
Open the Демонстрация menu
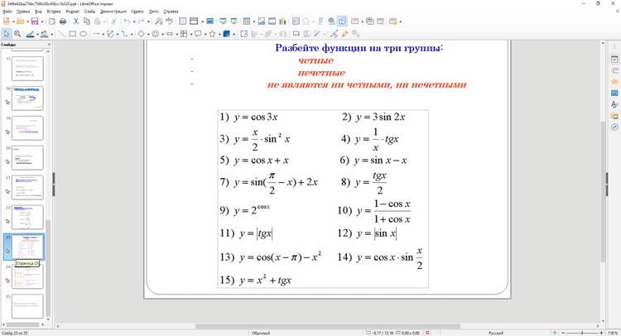tap(113, 12)
